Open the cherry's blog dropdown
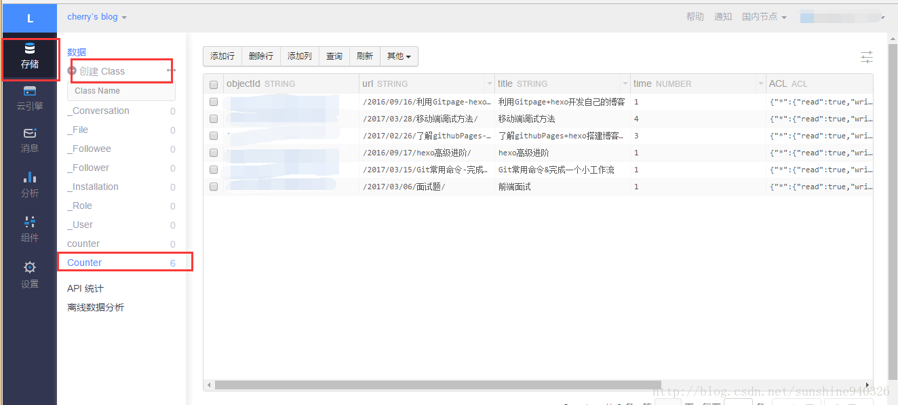The image size is (898, 405). [x=96, y=16]
